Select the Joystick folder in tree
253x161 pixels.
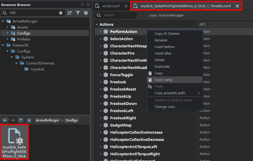point(37,69)
